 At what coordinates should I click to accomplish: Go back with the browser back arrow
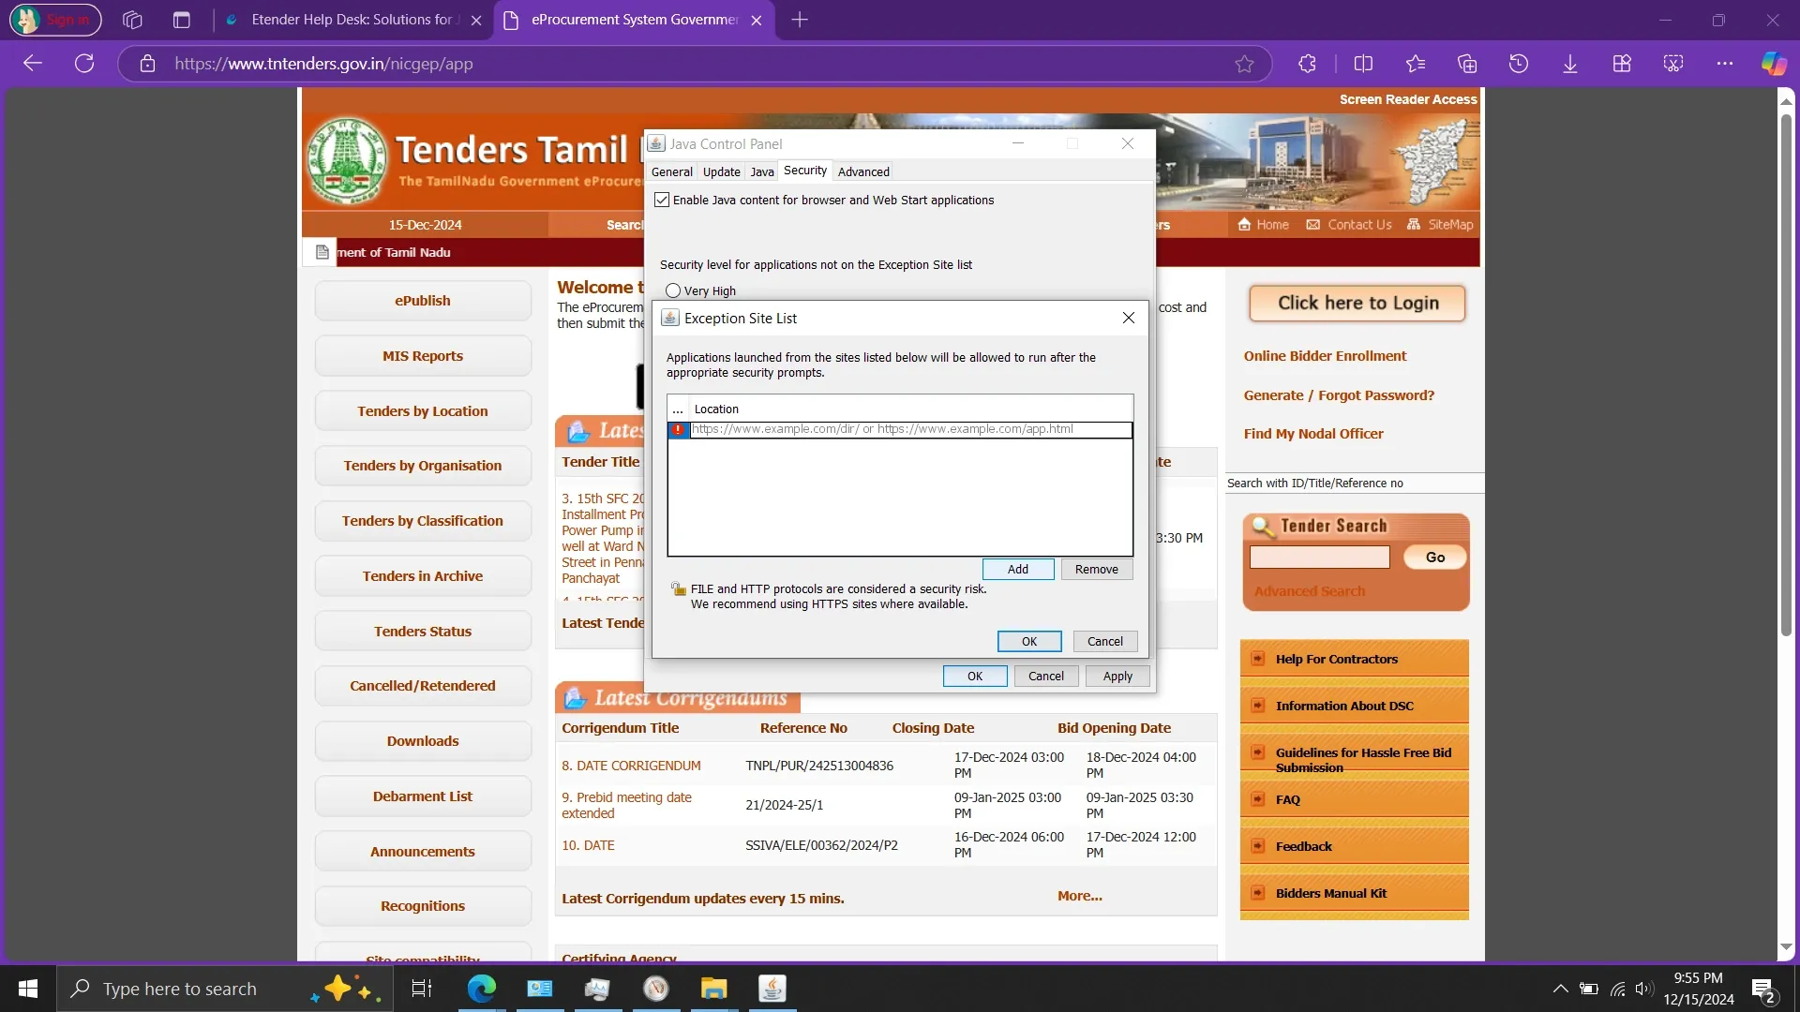(33, 64)
